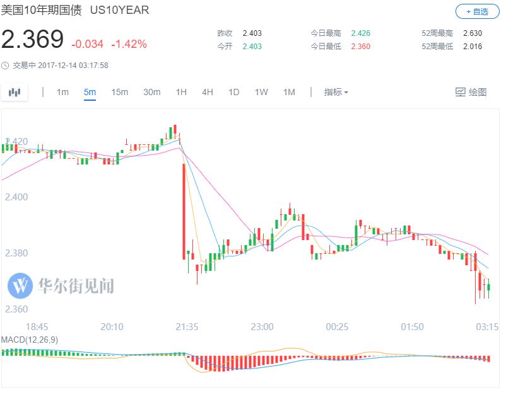Switch to the 15m interval tab
Screen dimensions: 506x395
[119, 93]
